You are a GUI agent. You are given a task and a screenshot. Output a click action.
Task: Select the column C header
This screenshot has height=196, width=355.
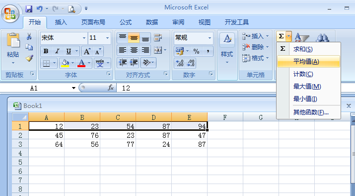tap(118, 117)
